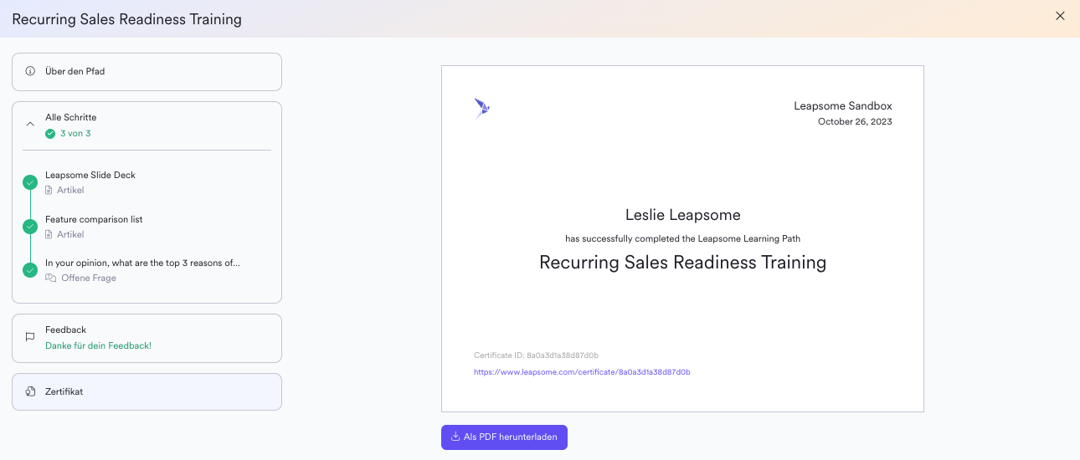Viewport: 1080px width, 460px height.
Task: Click the green checkmark for Leapsome Slide Deck
Action: 30,182
